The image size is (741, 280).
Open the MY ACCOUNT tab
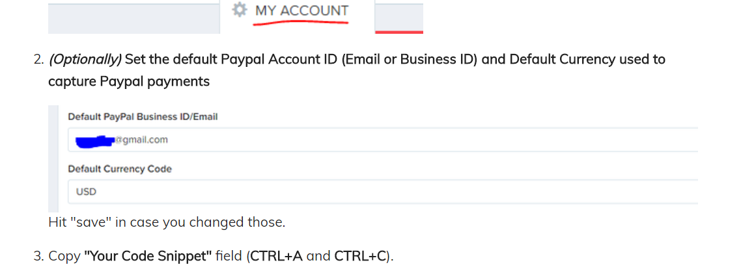pos(301,11)
